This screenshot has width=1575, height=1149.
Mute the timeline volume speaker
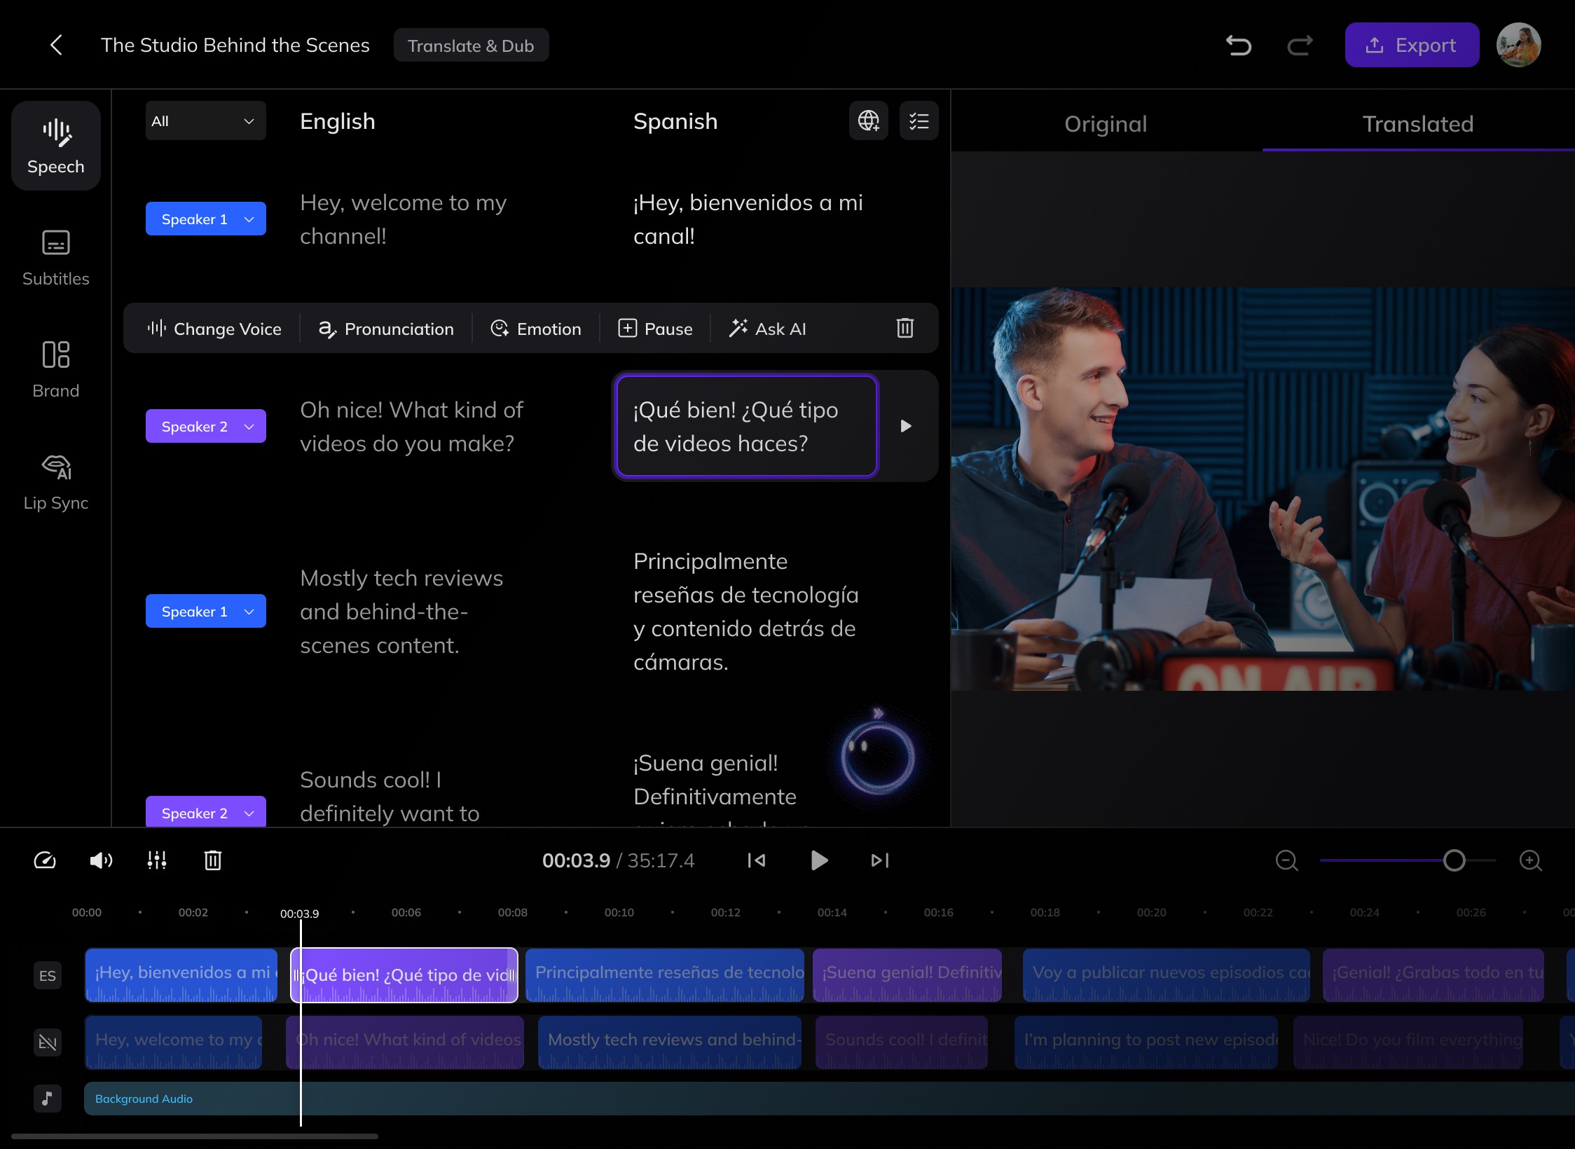[x=101, y=860]
